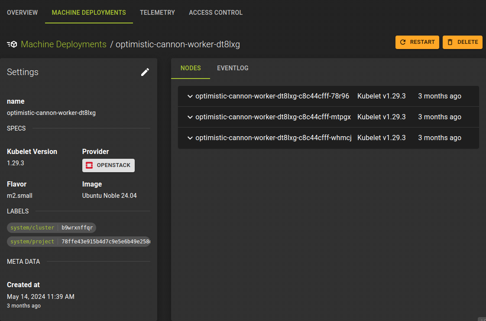Select the Nodes tab
The width and height of the screenshot is (486, 321).
pos(191,68)
